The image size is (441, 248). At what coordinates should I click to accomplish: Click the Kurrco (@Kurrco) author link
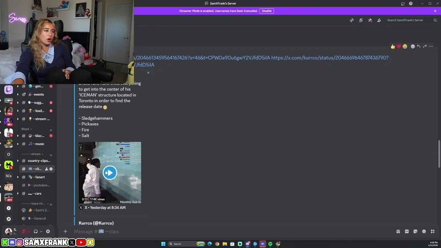96,223
